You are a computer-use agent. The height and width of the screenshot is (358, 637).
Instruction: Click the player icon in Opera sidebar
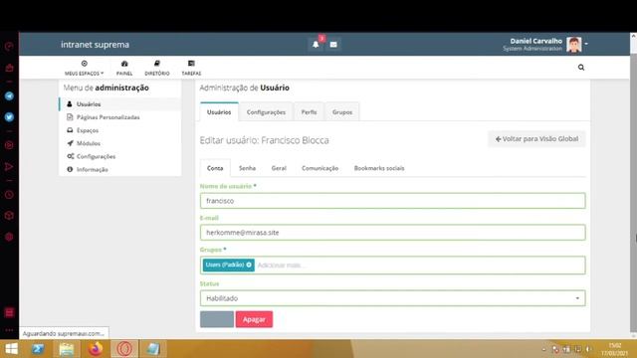pyautogui.click(x=9, y=145)
